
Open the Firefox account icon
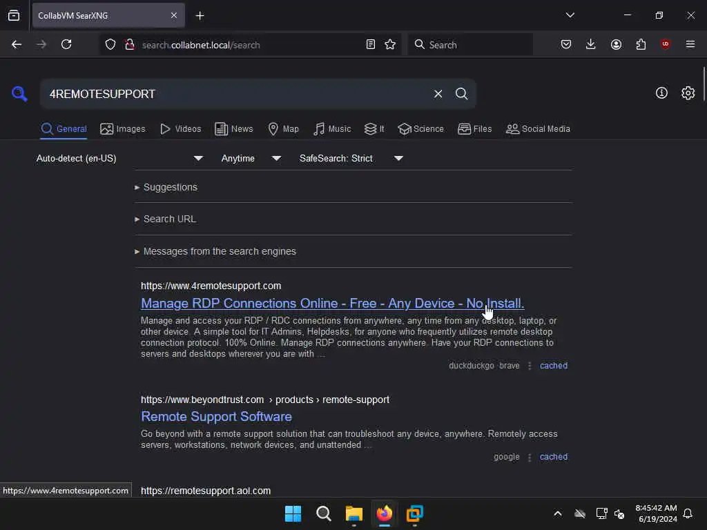point(616,44)
